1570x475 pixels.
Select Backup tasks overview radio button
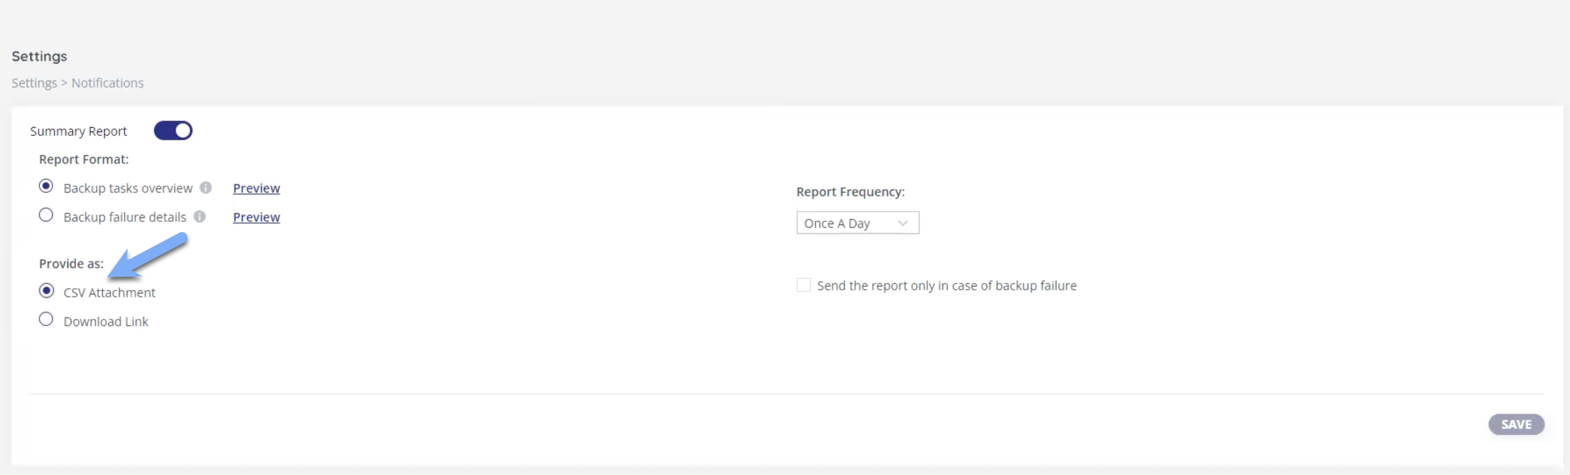(x=46, y=187)
